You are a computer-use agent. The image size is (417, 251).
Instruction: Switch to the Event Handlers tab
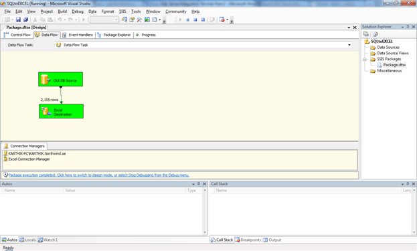coord(78,35)
